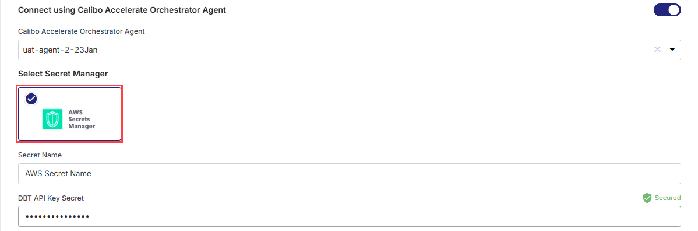Click the blue checkmark on AWS card
Screen dimensions: 698x231
(31, 99)
